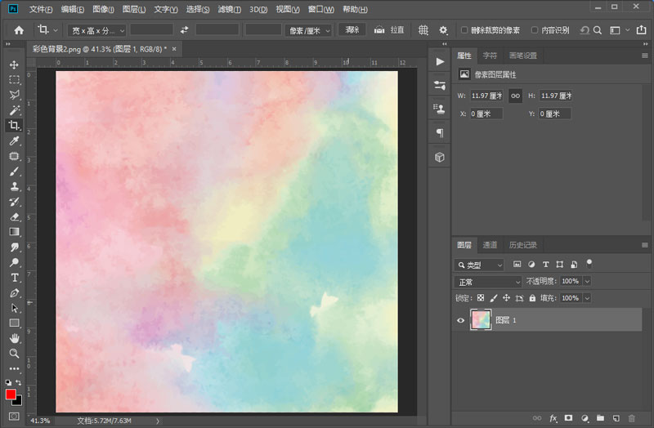Select the Polygonal Lasso tool
This screenshot has height=428, width=654.
coord(14,95)
